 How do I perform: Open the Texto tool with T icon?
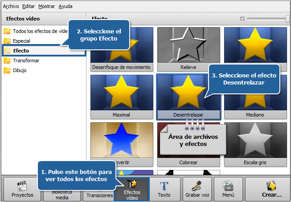point(164,189)
